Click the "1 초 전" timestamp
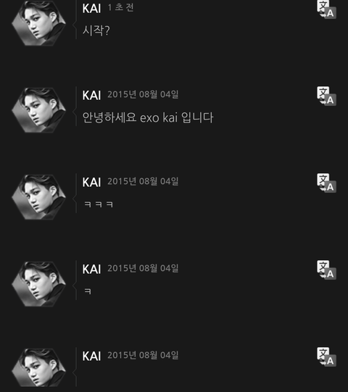Screen dimensions: 348x392 (120, 7)
